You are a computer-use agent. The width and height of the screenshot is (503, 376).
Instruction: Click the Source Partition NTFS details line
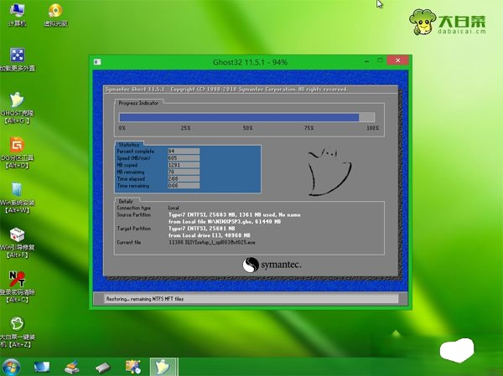[x=235, y=214]
